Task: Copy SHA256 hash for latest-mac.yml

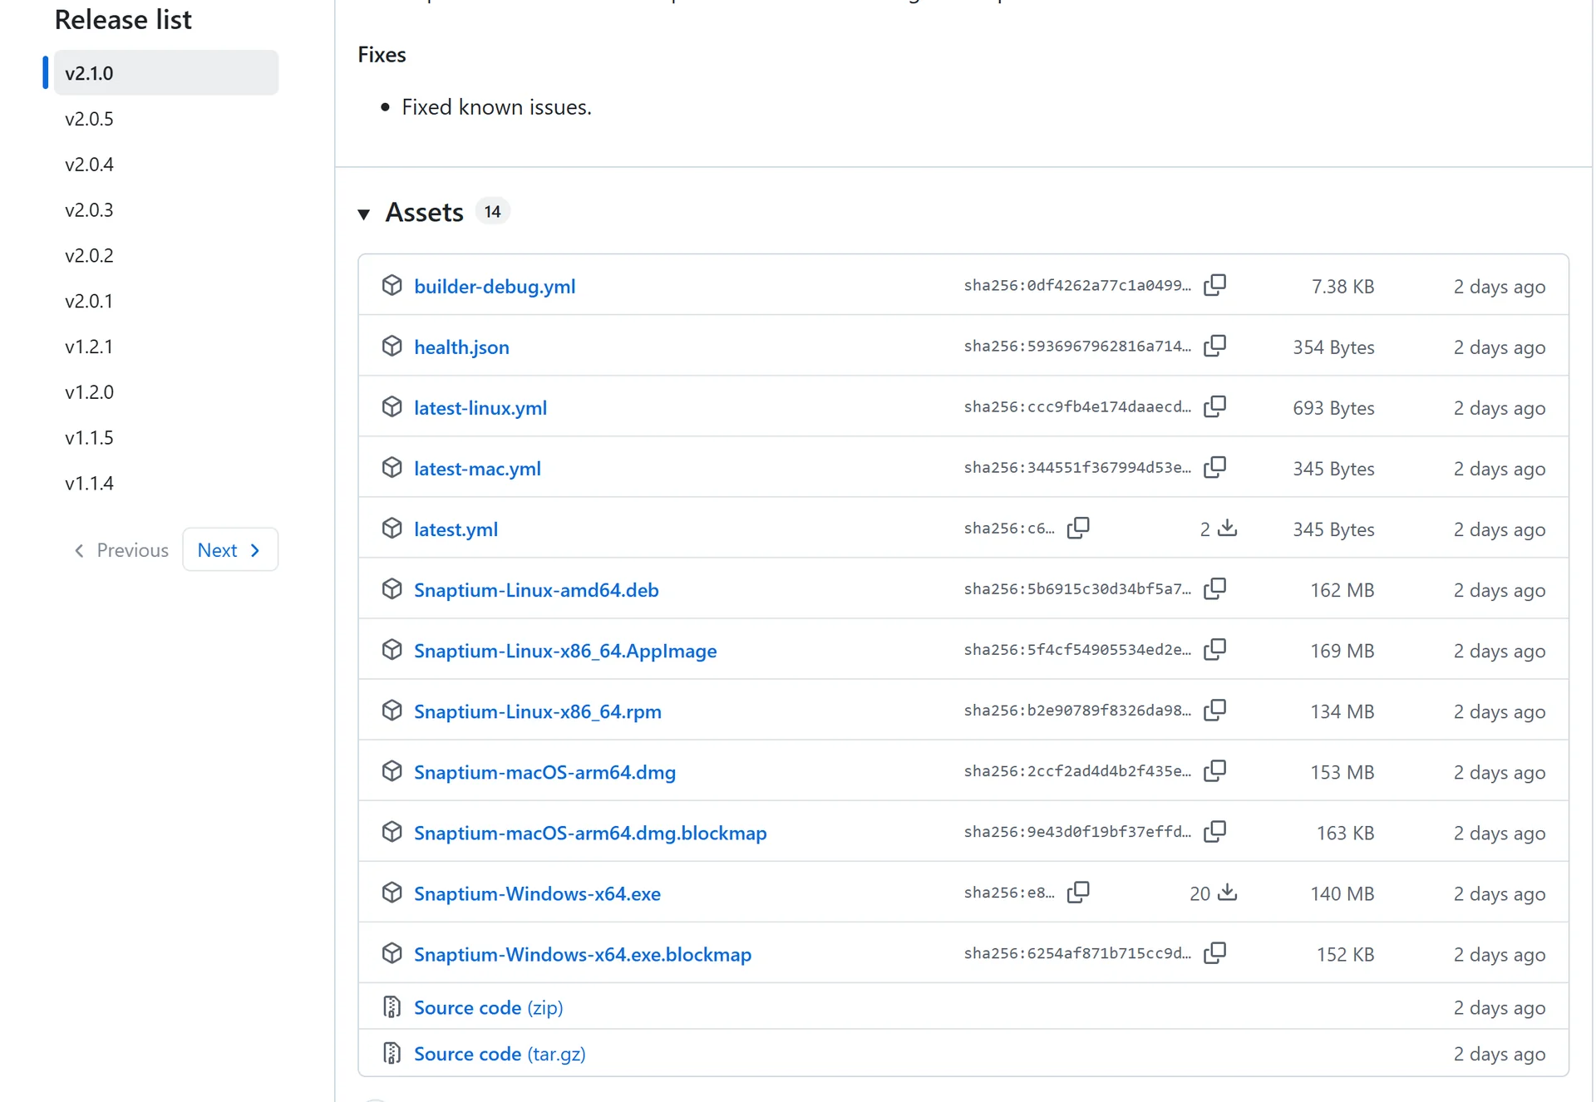Action: [1214, 467]
